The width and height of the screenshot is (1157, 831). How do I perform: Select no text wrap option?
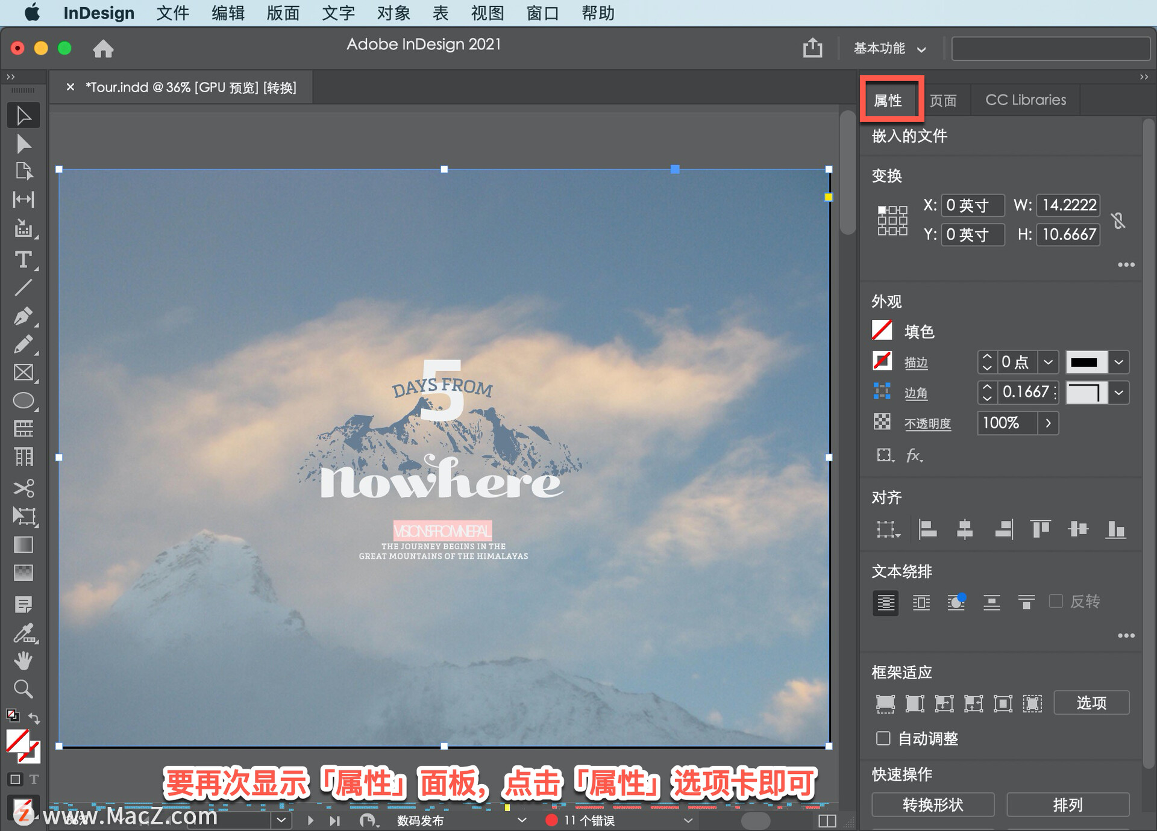[885, 602]
